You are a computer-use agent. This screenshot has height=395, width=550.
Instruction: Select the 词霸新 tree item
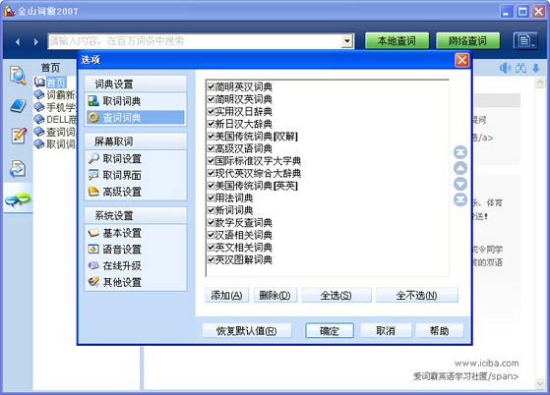pyautogui.click(x=55, y=95)
